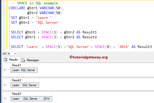Select row number 1 of Result1 grid
This screenshot has height=103, width=154.
tap(7, 70)
